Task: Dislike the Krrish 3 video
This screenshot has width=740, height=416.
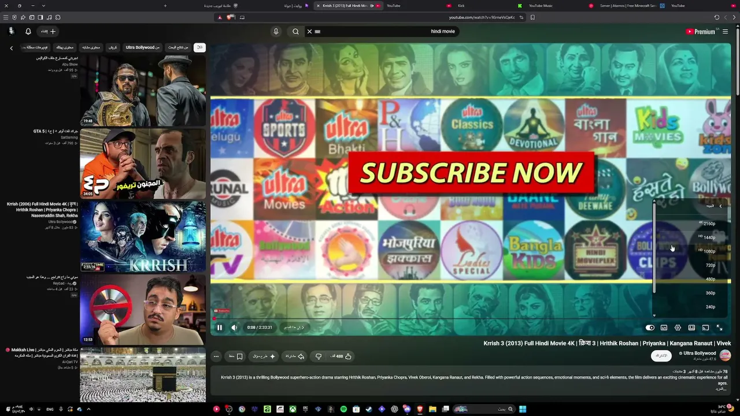Action: tap(319, 356)
